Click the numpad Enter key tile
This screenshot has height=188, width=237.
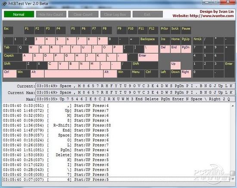pyautogui.click(x=229, y=70)
